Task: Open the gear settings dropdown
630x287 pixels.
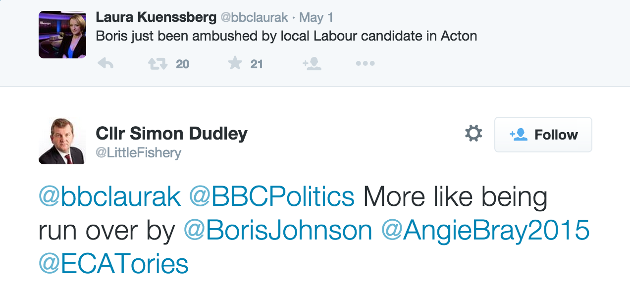Action: click(473, 134)
